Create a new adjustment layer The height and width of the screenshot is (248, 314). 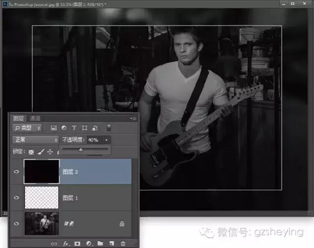point(89,243)
